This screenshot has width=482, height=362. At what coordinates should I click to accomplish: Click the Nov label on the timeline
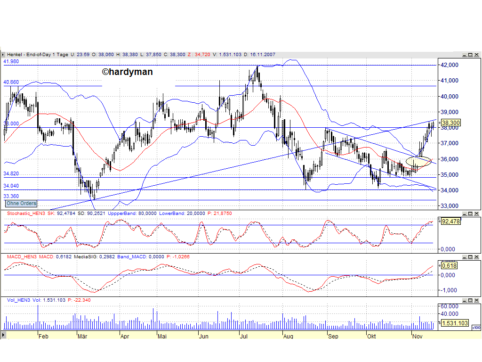pyautogui.click(x=418, y=337)
